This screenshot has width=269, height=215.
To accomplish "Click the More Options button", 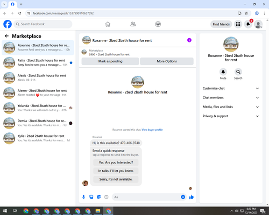I will [x=167, y=61].
